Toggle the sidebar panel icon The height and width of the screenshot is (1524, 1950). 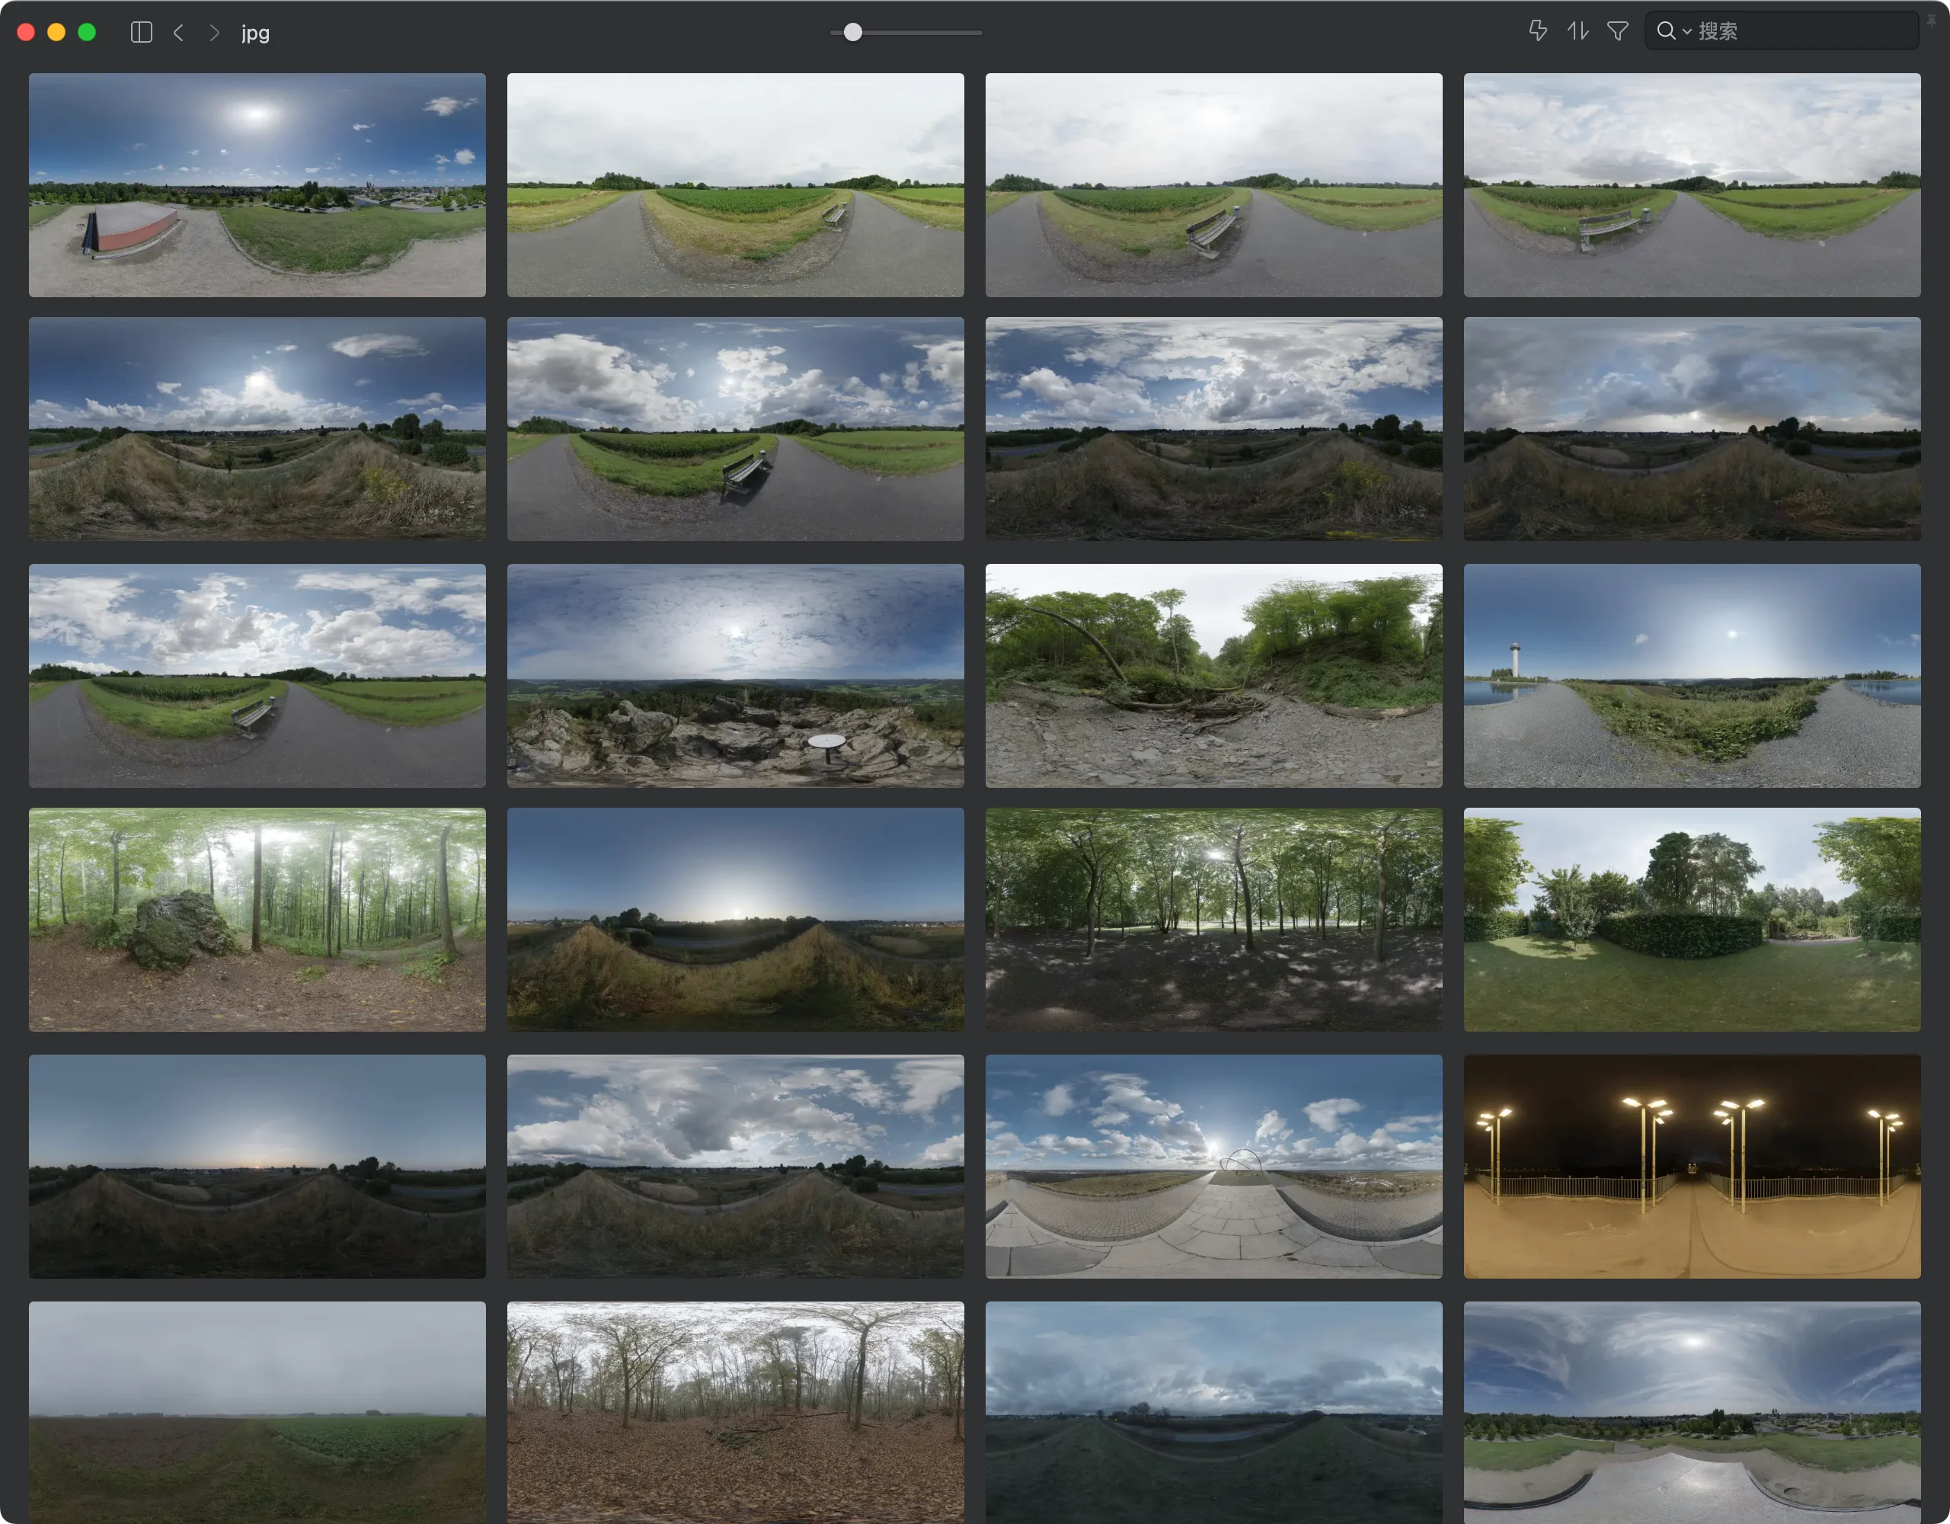[x=141, y=32]
